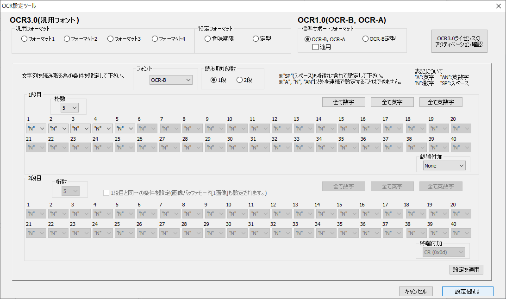
Task: Select フォーマット1 radio button
Action: [25, 39]
